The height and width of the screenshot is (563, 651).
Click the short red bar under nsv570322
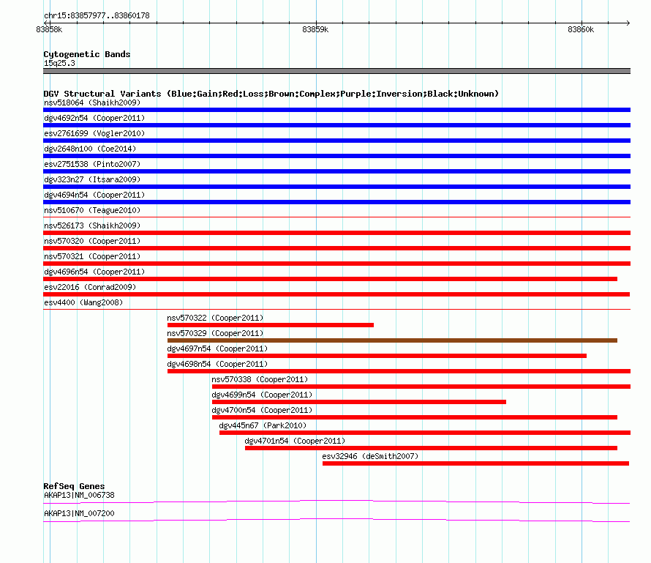(x=271, y=325)
